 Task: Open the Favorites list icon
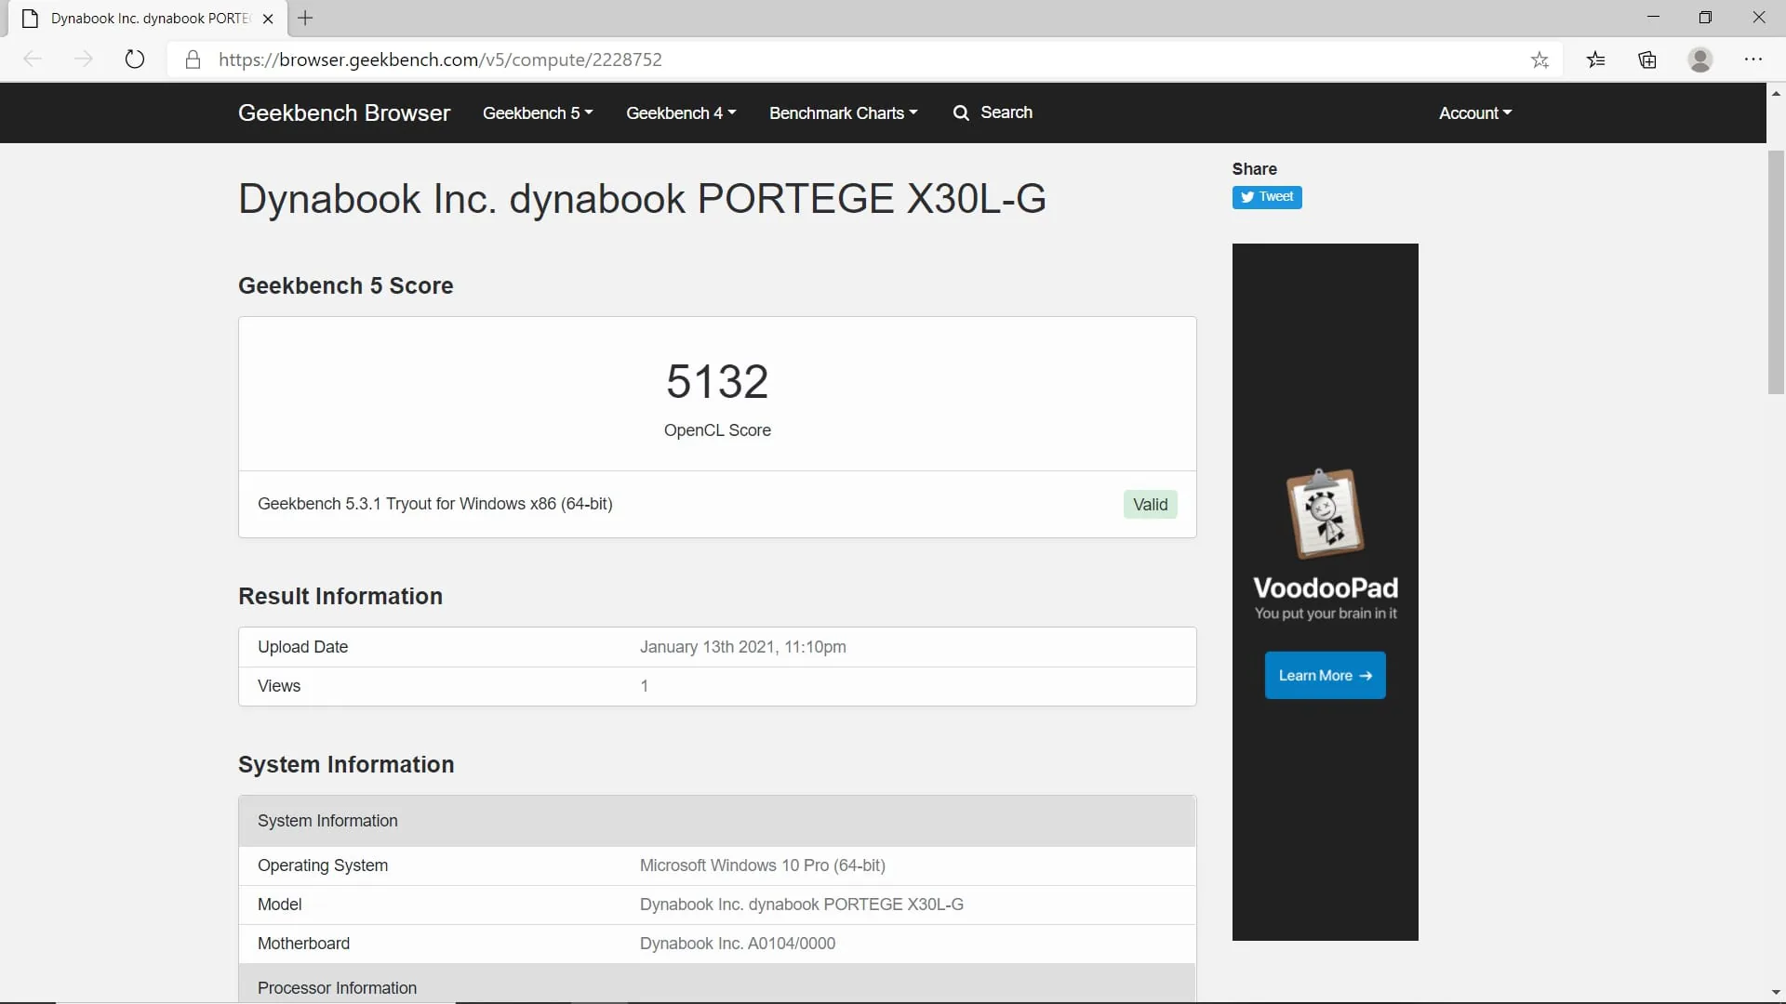(x=1596, y=59)
